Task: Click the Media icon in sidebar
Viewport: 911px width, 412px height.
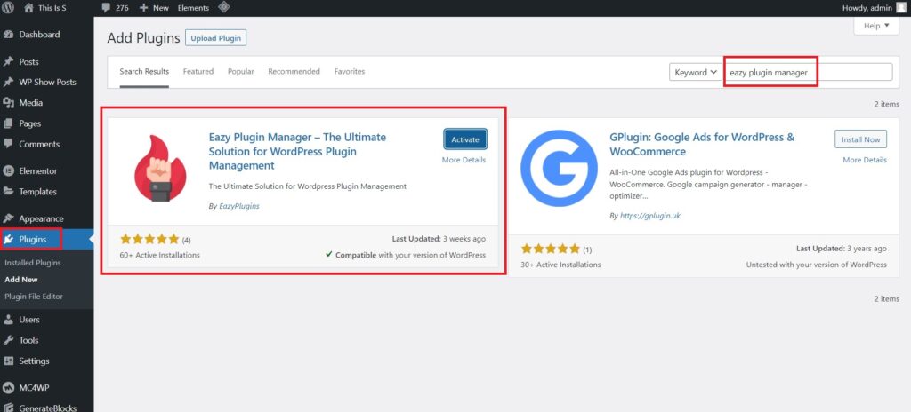Action: (x=8, y=103)
